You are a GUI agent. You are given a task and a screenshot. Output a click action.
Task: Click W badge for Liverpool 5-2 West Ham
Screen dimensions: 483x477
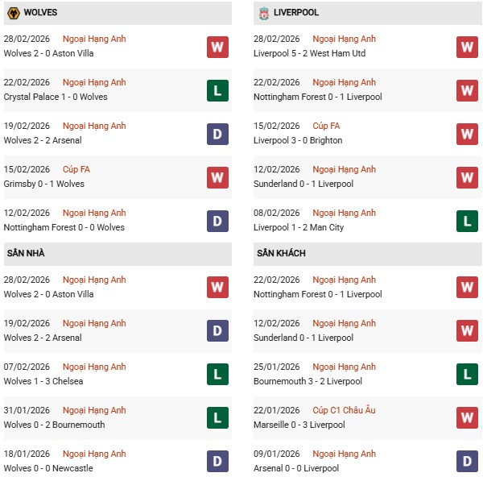coord(467,47)
